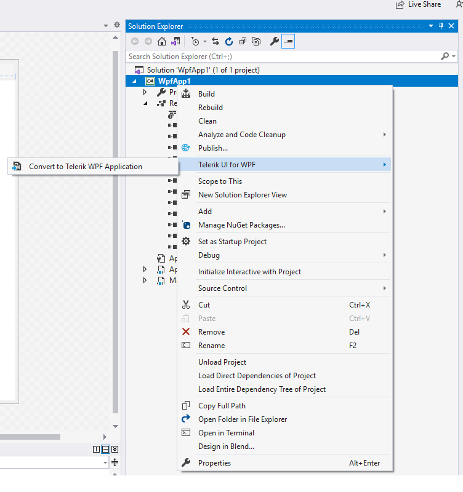463x492 pixels.
Task: Open Analyze and Code Cleanup submenu
Action: point(284,134)
